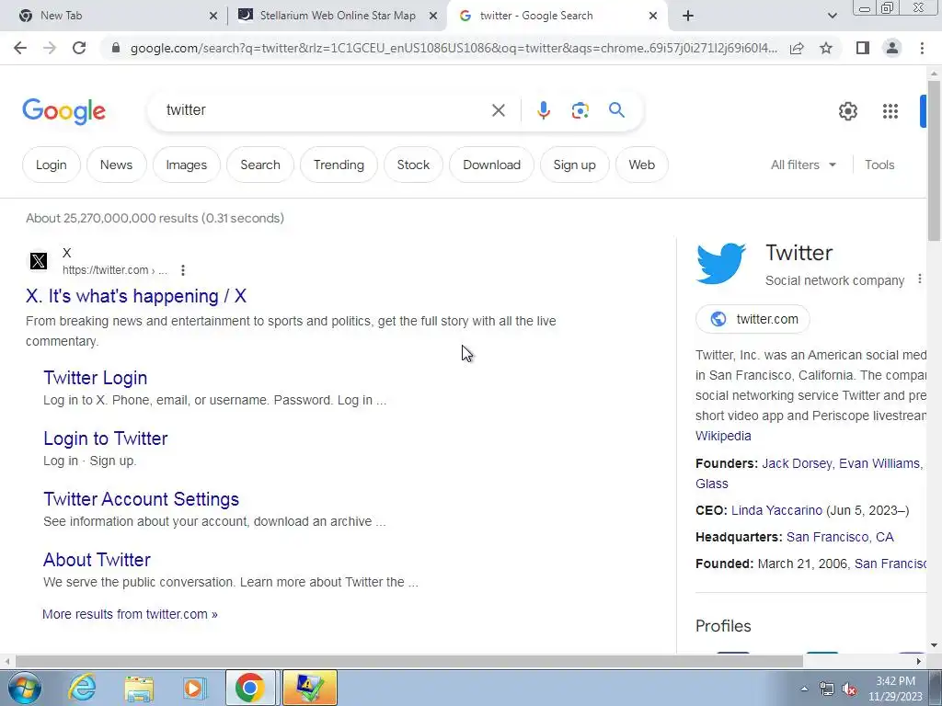Click the X favicon of first result
The width and height of the screenshot is (942, 706).
click(39, 260)
